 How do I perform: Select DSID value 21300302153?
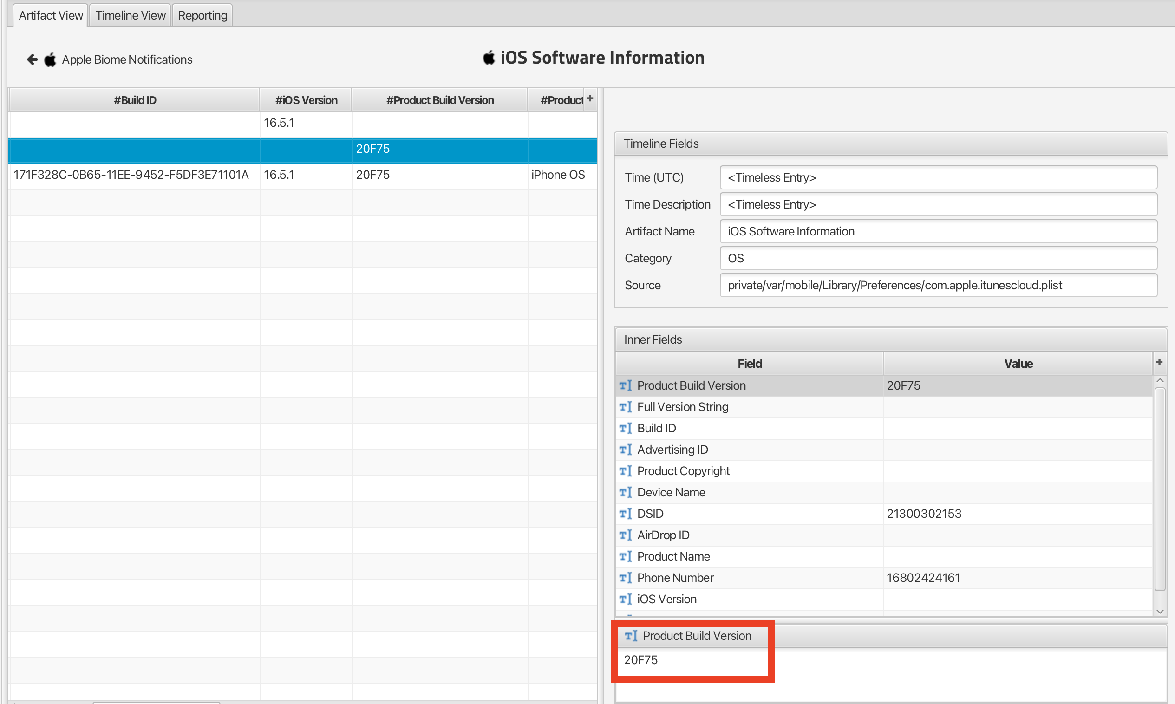924,514
